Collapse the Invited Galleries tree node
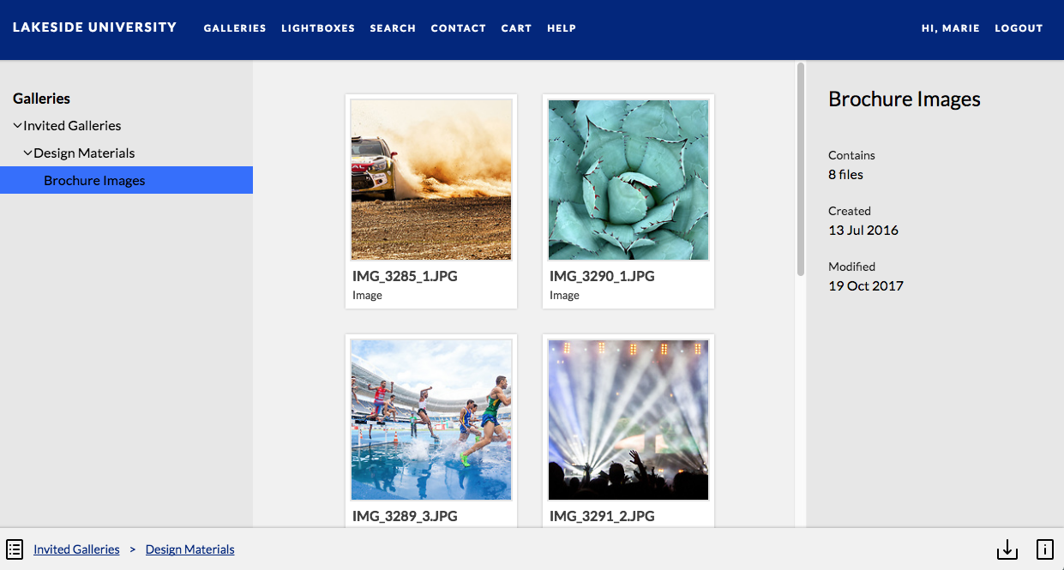Image resolution: width=1064 pixels, height=570 pixels. 17,126
